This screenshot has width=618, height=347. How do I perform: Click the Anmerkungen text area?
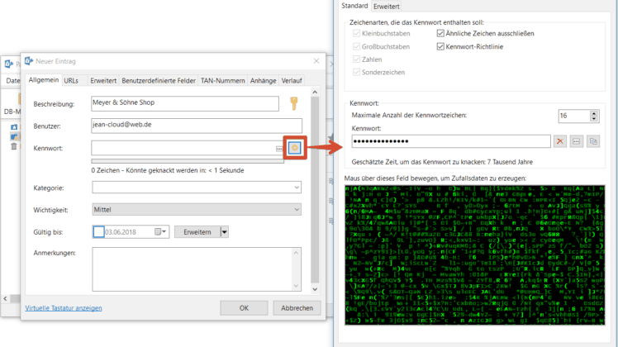tap(197, 269)
